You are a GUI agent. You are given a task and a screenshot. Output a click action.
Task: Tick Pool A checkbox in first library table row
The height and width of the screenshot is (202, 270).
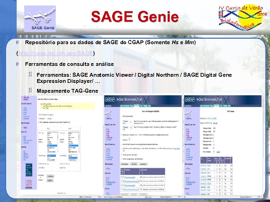pos(121,177)
